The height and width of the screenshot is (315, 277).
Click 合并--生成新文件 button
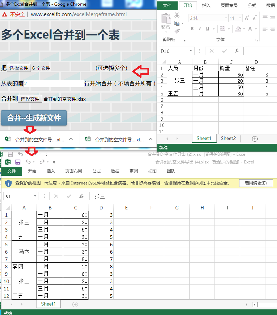coord(34,118)
